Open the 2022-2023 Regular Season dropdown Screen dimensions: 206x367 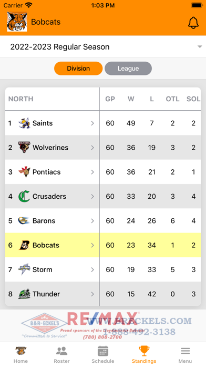point(103,47)
